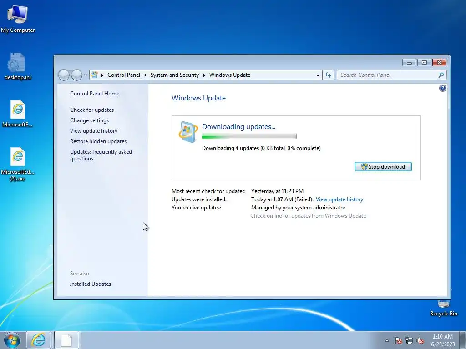The image size is (466, 349).
Task: Open My Computer desktop icon
Action: pyautogui.click(x=18, y=19)
